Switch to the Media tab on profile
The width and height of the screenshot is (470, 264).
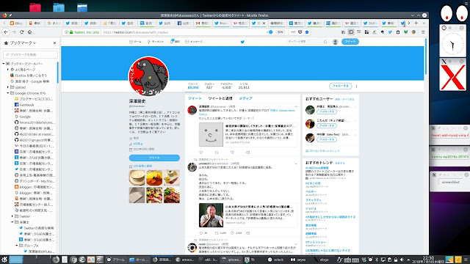(x=245, y=98)
